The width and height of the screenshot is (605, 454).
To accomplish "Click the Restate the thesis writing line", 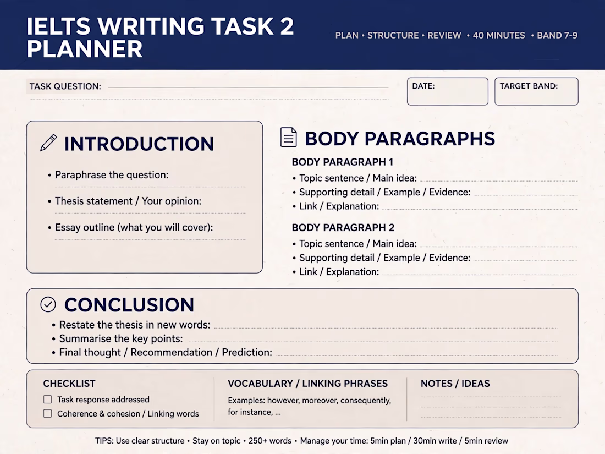I will pos(386,328).
